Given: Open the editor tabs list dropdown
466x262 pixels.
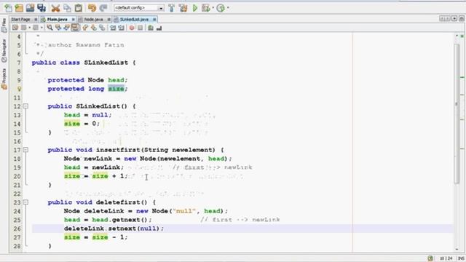Looking at the screenshot, I should click(x=454, y=19).
